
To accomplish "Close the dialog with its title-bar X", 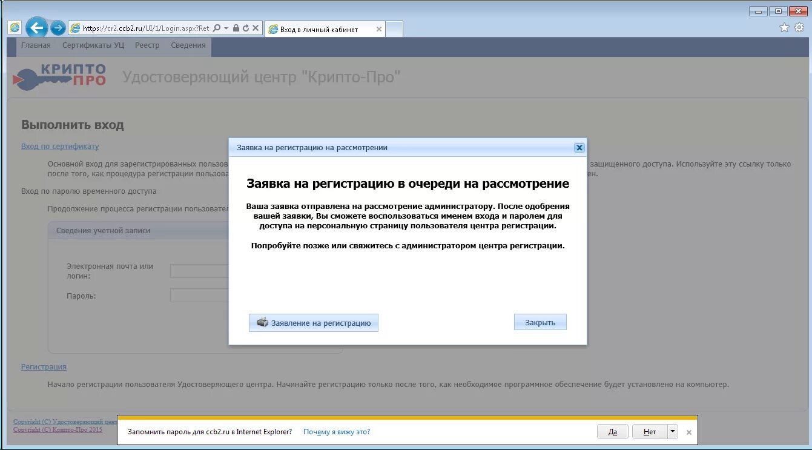I will (579, 147).
